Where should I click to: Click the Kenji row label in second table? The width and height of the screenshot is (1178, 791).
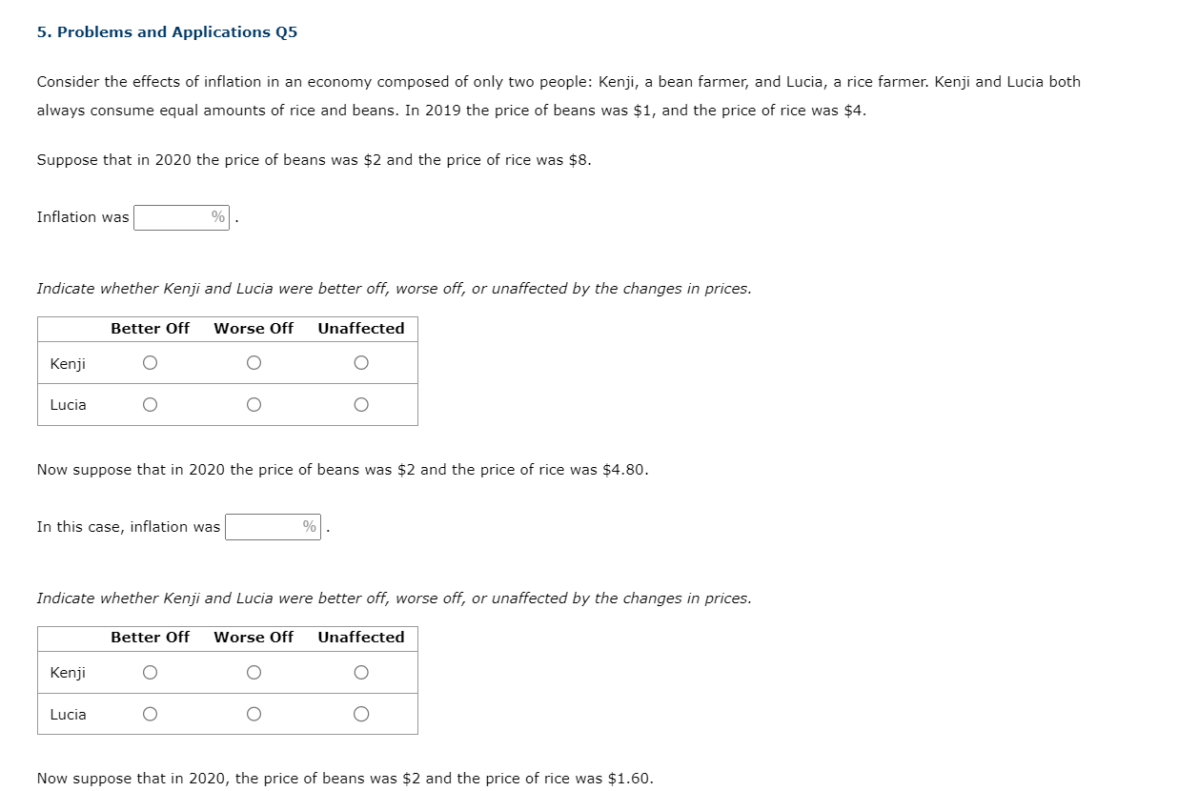click(67, 672)
